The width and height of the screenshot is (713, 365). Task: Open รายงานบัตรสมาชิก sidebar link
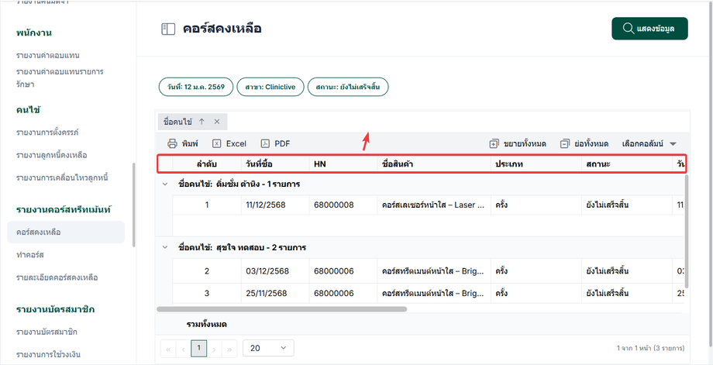(x=46, y=332)
